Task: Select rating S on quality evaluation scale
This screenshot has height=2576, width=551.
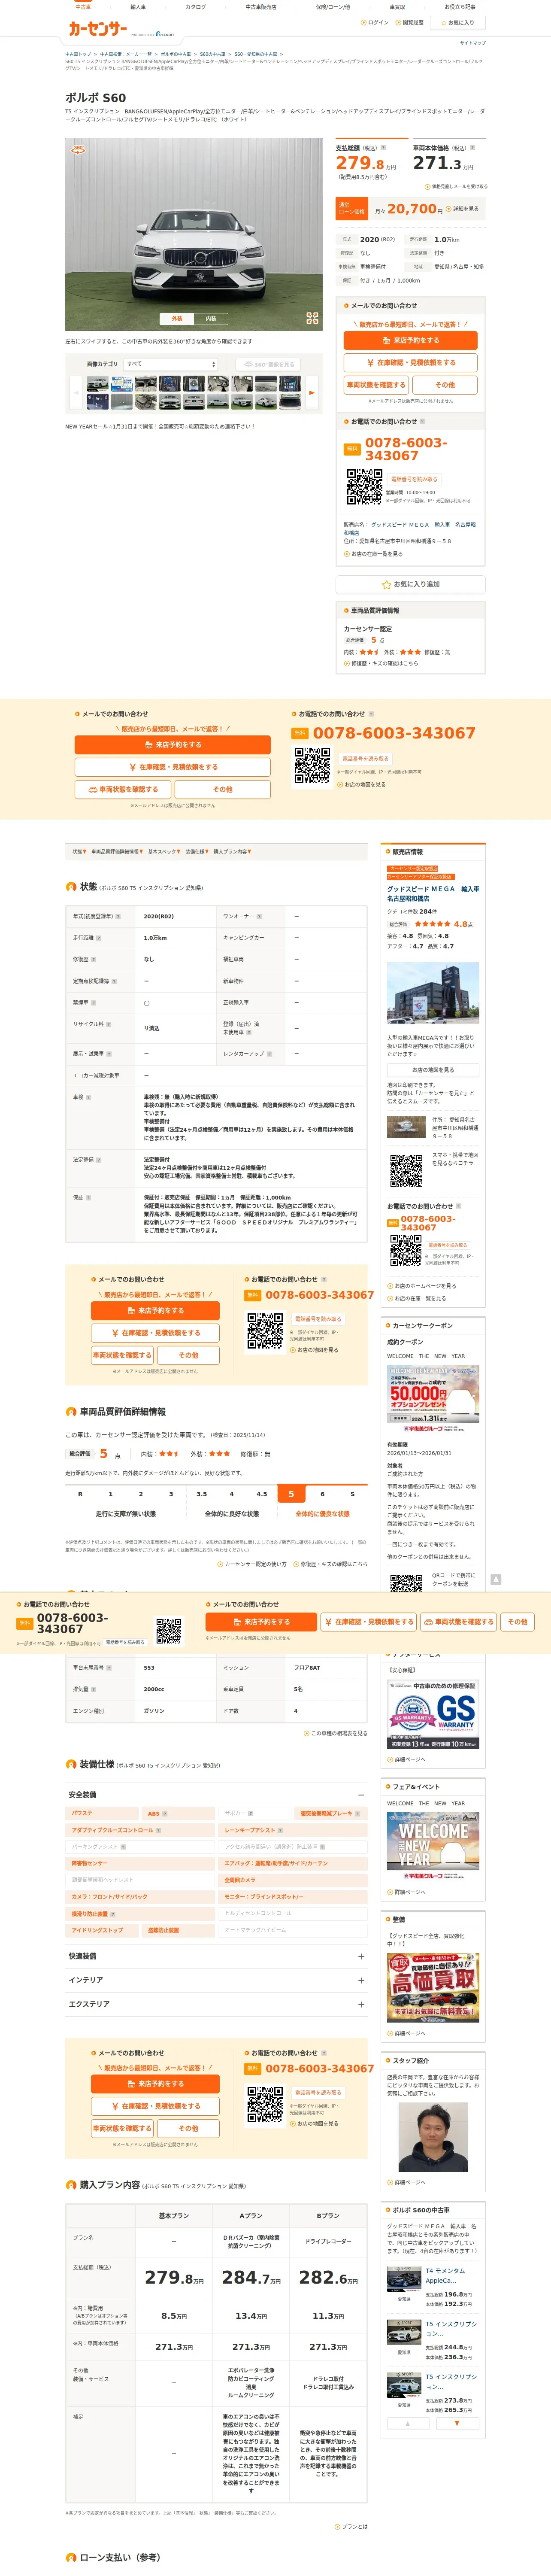Action: [352, 1494]
